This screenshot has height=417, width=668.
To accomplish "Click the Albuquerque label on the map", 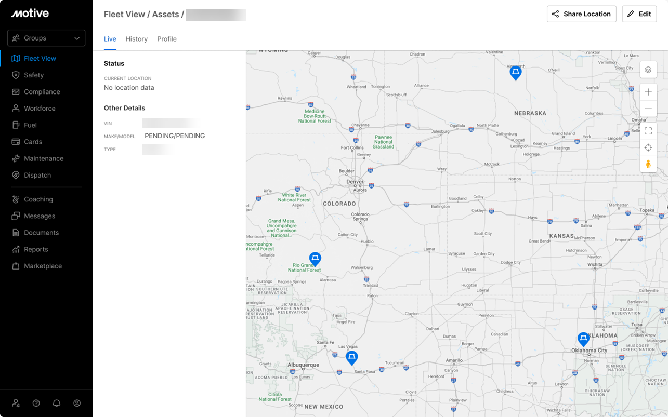I will tap(304, 365).
